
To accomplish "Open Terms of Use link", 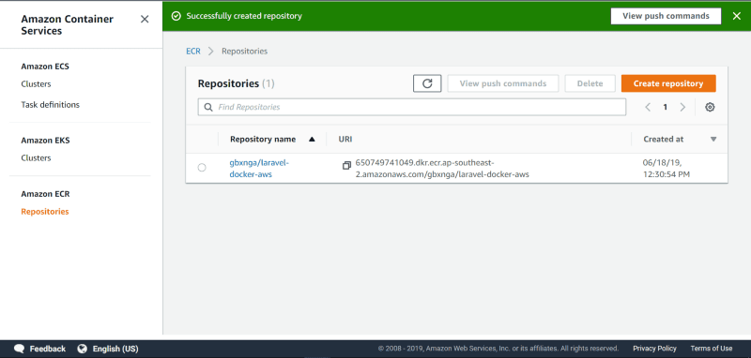I will point(712,349).
